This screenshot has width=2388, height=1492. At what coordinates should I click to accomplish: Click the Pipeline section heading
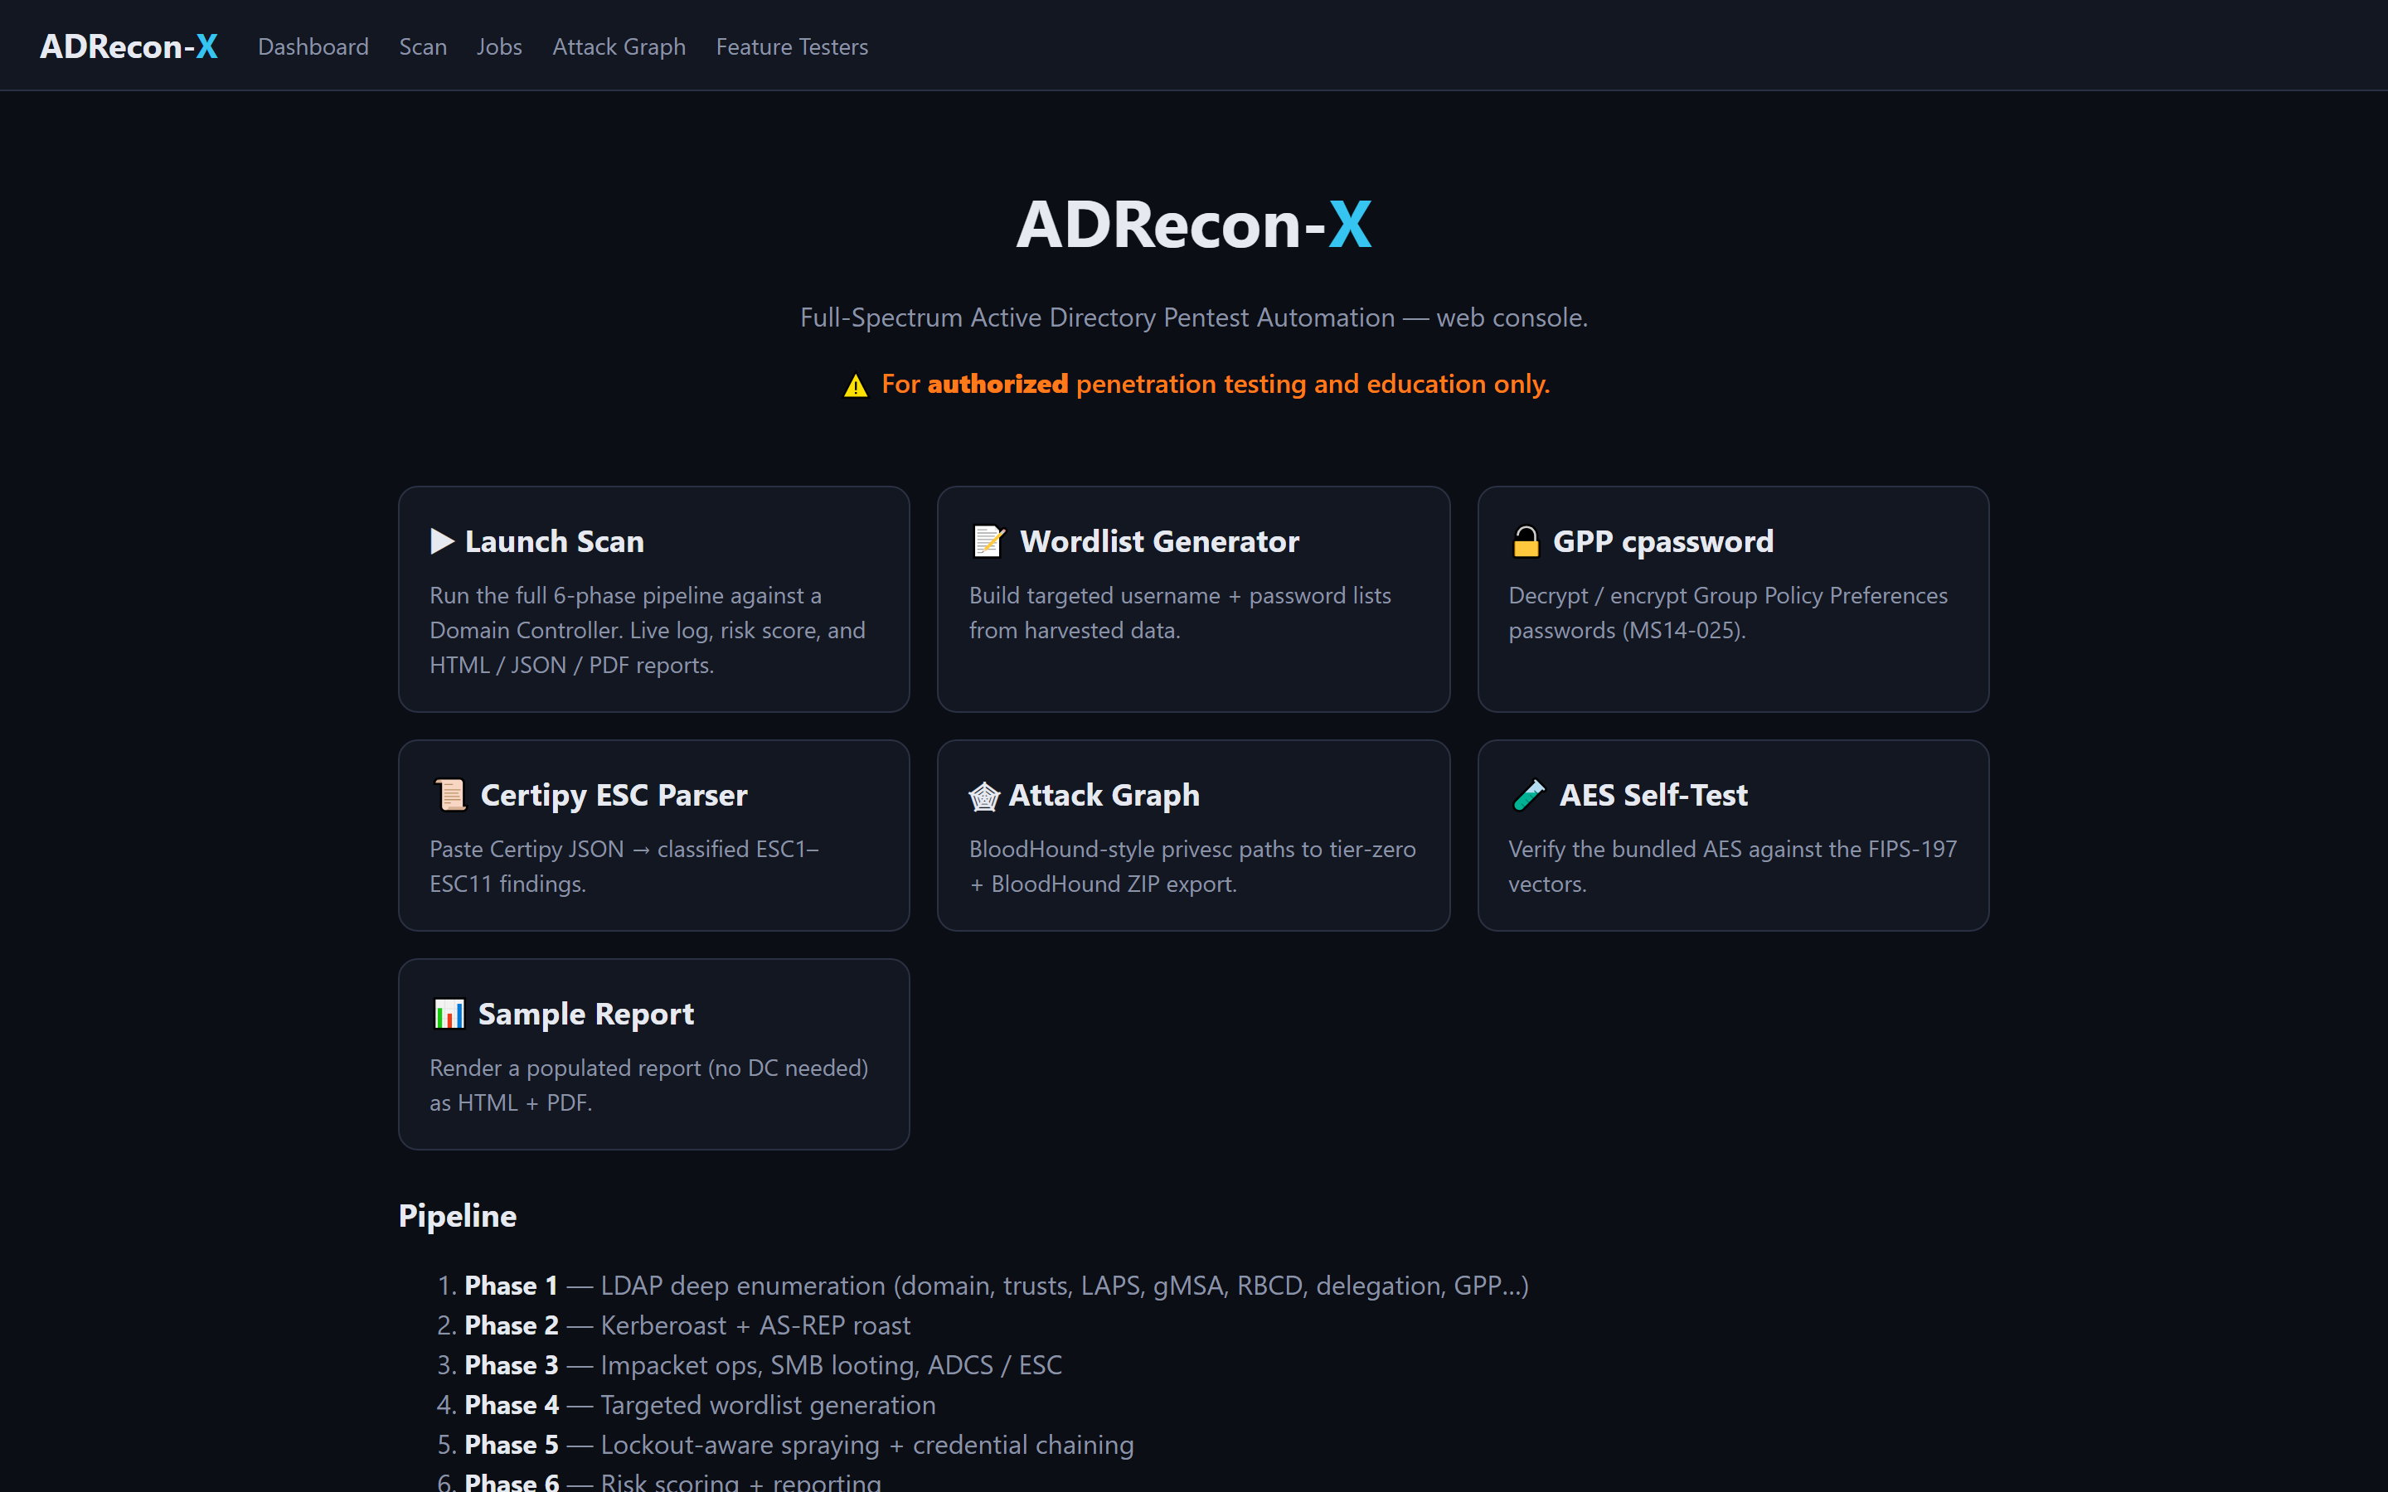pos(457,1216)
